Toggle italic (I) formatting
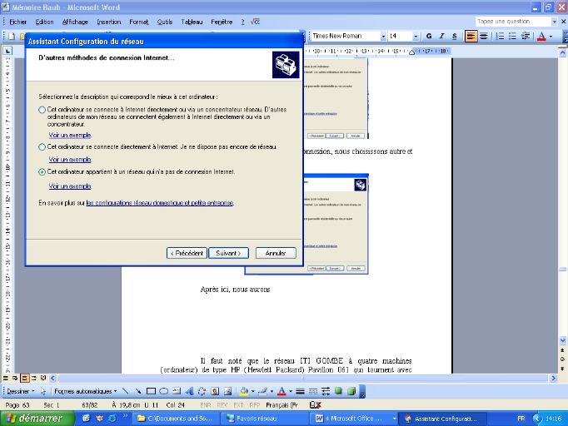 441,36
